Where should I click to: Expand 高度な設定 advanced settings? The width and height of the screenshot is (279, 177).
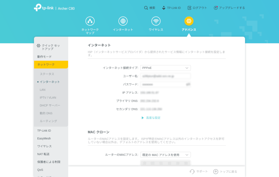pos(151,118)
